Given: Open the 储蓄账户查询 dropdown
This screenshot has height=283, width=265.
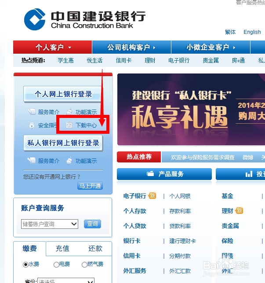Looking at the screenshot, I should (50, 224).
